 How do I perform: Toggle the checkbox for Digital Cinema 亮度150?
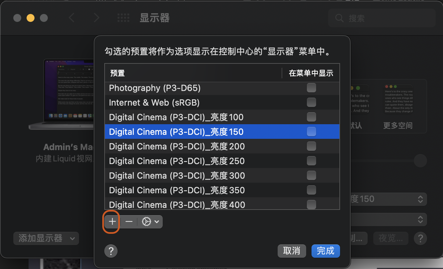point(311,132)
